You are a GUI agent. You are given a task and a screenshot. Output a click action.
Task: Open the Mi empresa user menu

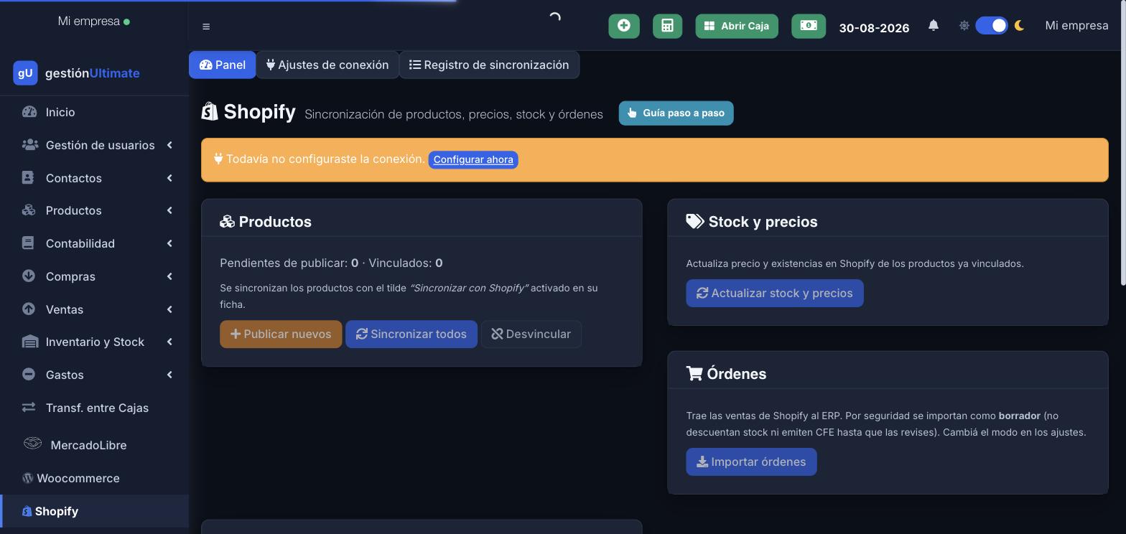(x=1076, y=26)
